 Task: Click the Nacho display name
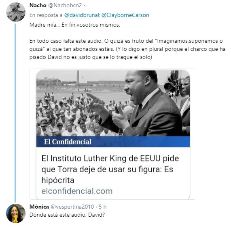(38, 6)
